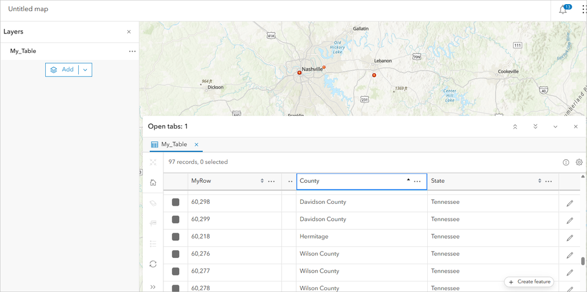Image resolution: width=587 pixels, height=292 pixels.
Task: Click the pencil icon for Hermitage row
Action: coord(569,238)
